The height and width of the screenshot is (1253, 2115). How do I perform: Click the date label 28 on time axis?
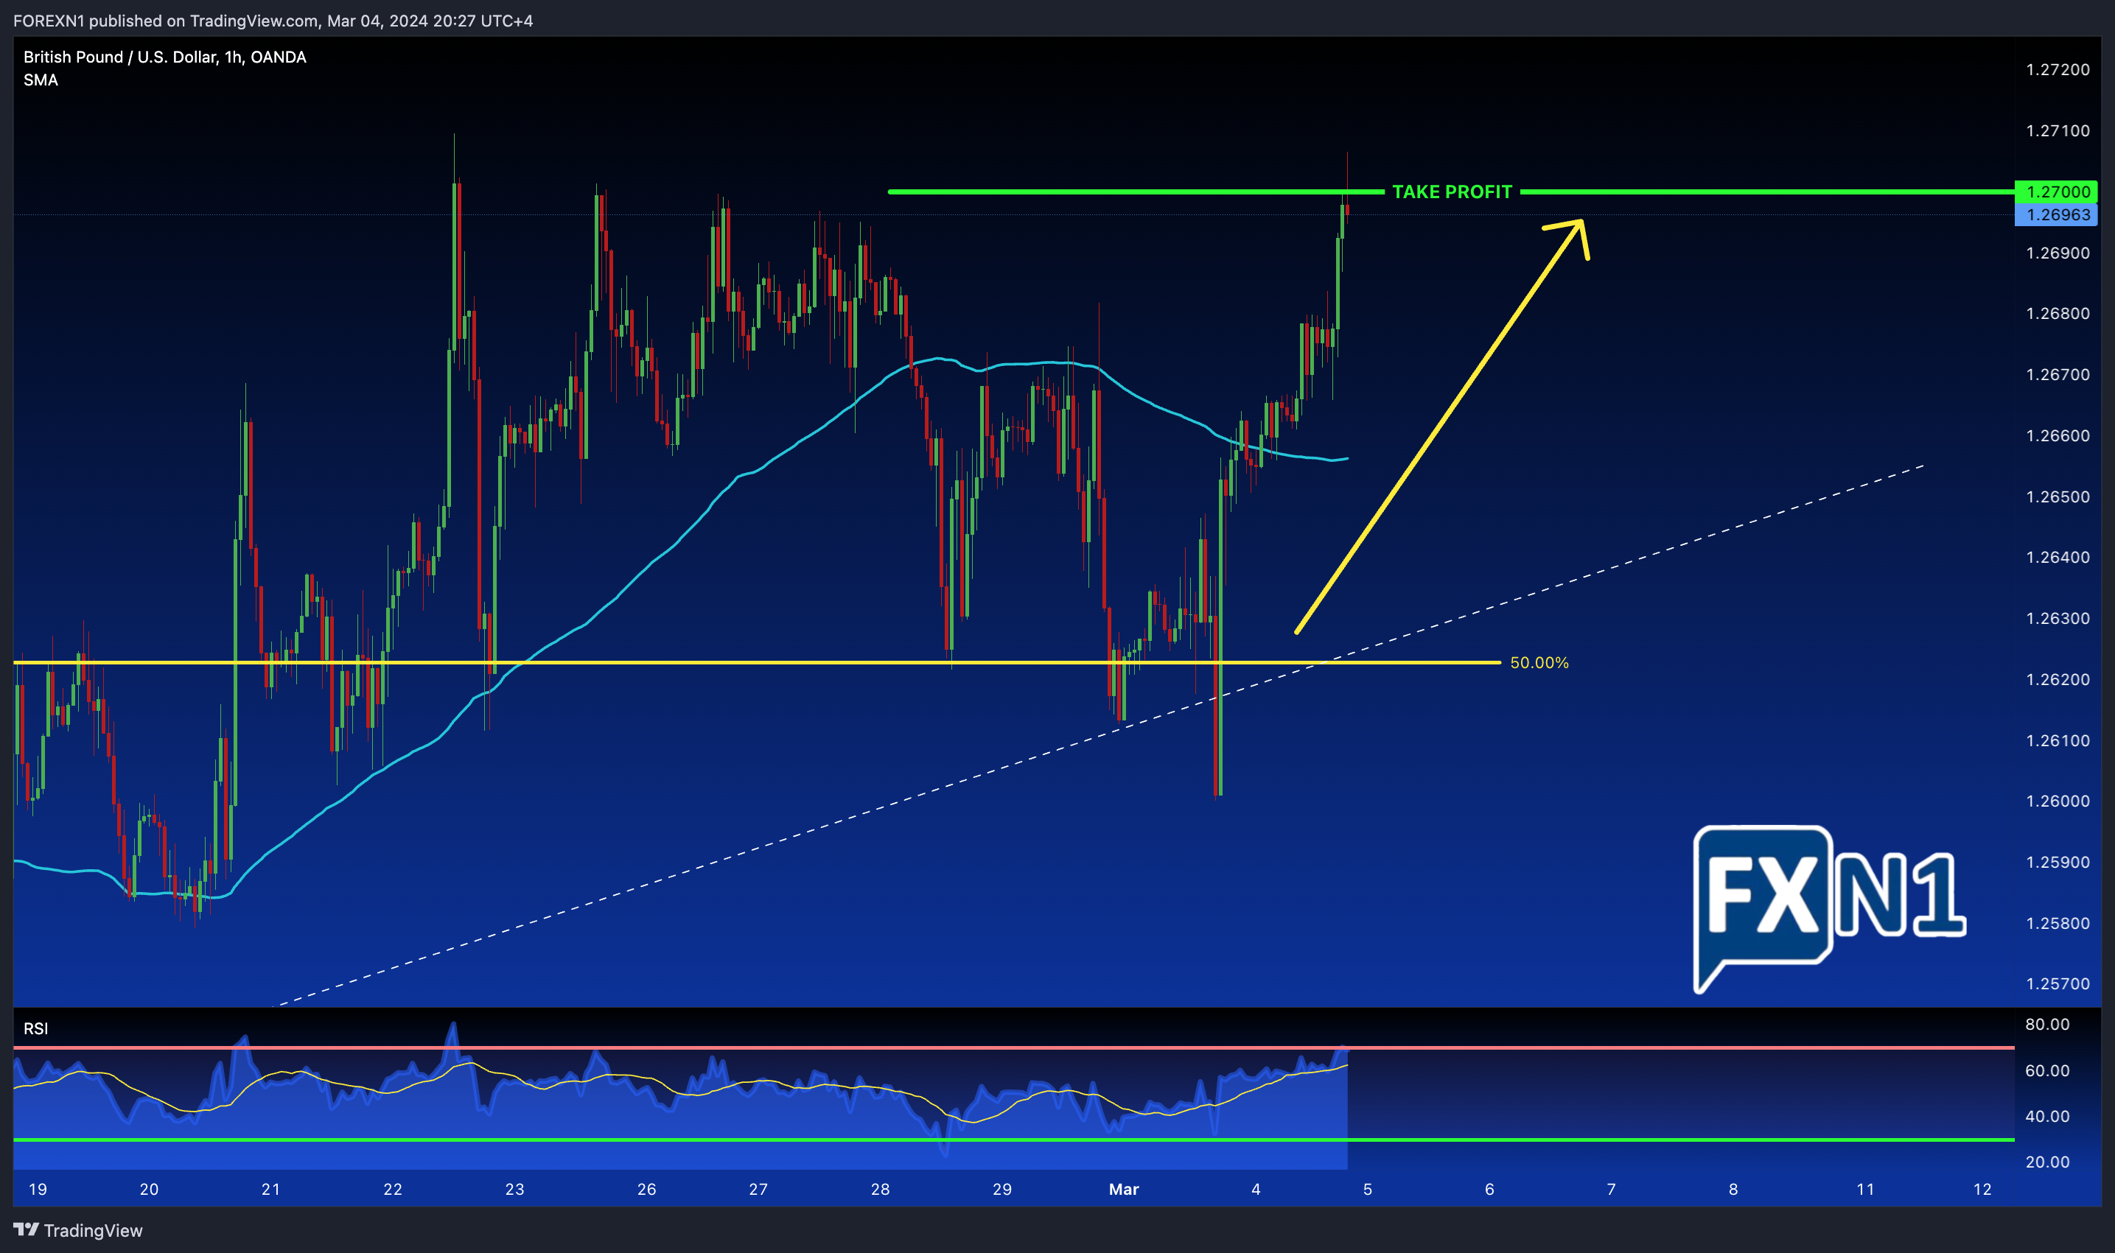pyautogui.click(x=880, y=1189)
